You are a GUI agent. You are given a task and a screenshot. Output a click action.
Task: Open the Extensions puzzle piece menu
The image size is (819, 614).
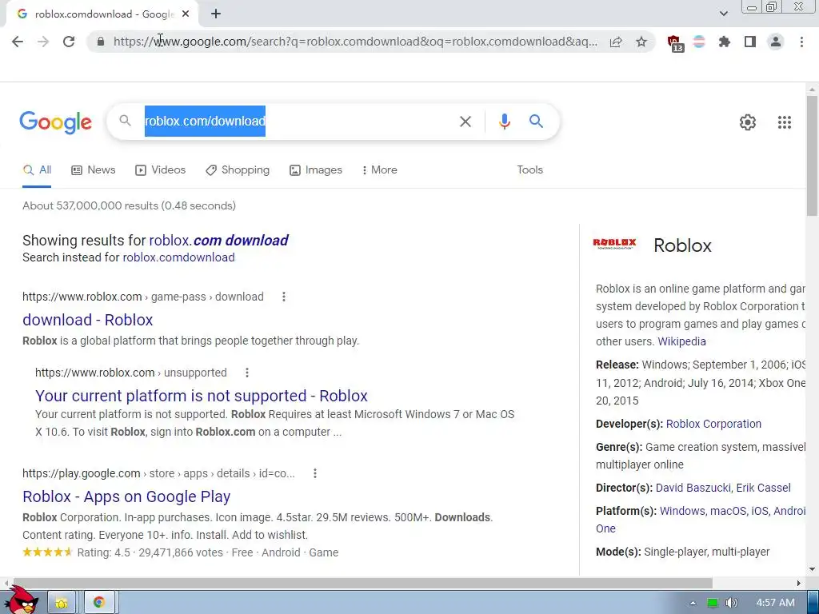click(x=725, y=42)
